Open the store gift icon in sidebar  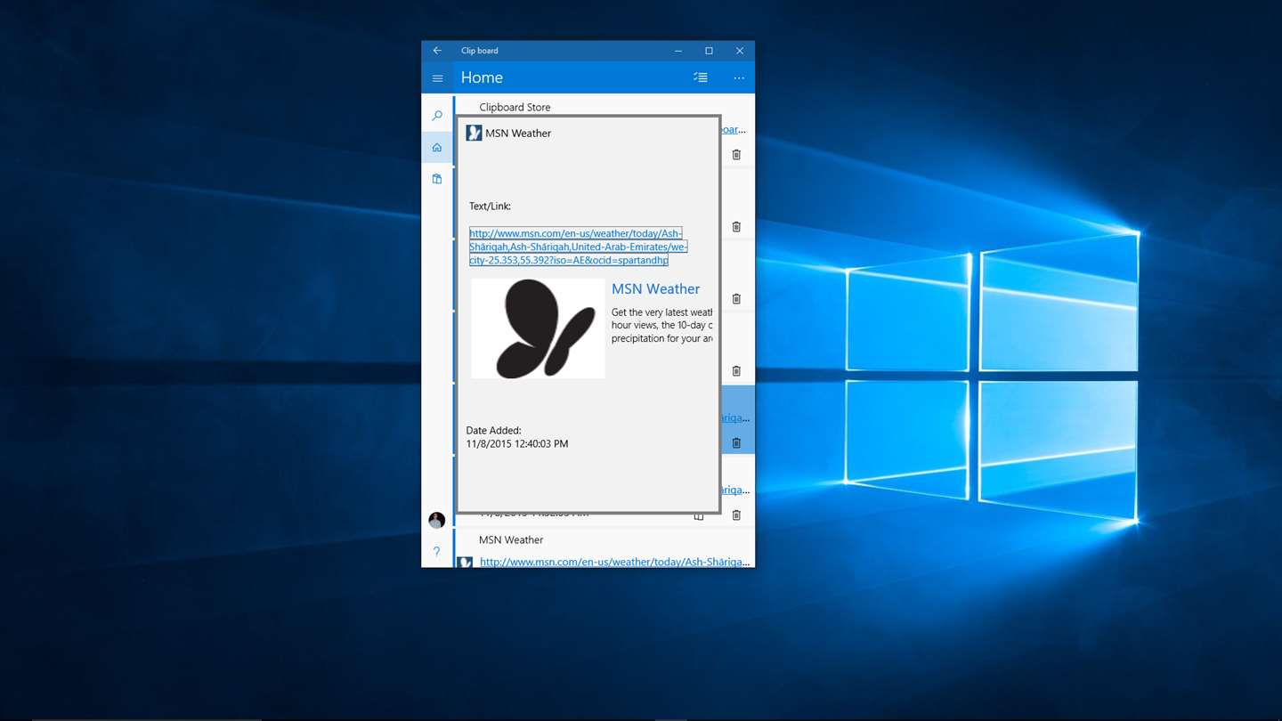[x=437, y=179]
